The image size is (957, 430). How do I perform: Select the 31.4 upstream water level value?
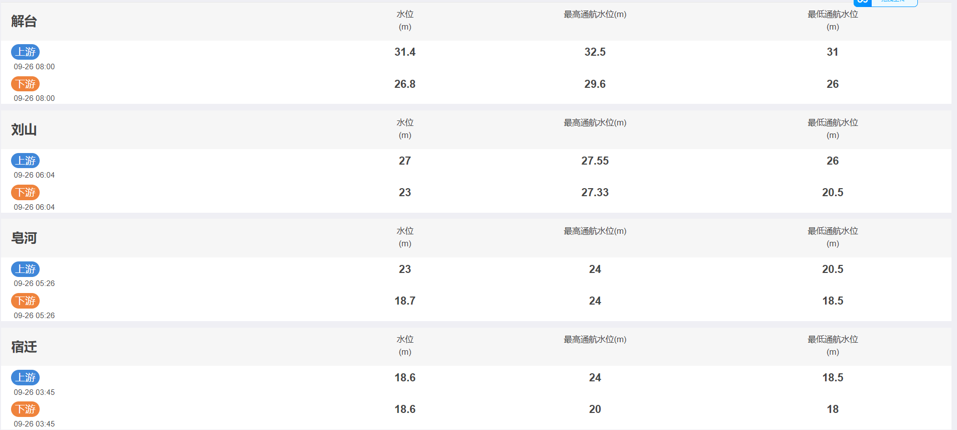click(405, 52)
